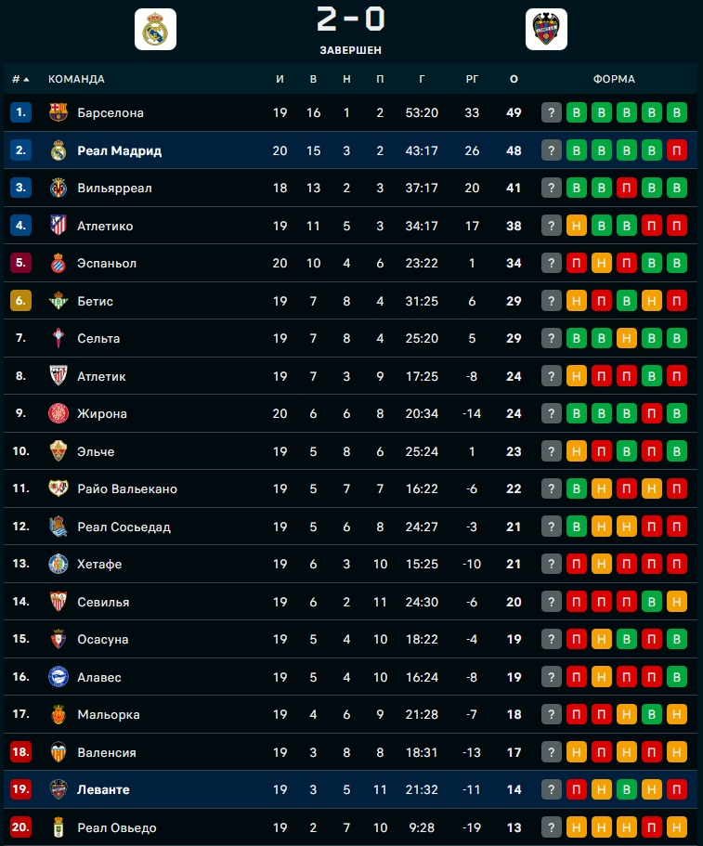Open the Betis club logo

[59, 301]
